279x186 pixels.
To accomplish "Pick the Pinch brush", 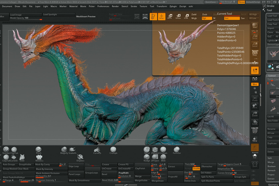I will point(39,150).
